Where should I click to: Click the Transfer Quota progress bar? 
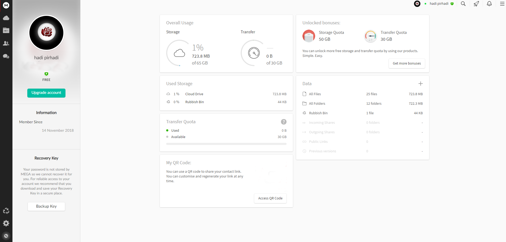pyautogui.click(x=226, y=144)
